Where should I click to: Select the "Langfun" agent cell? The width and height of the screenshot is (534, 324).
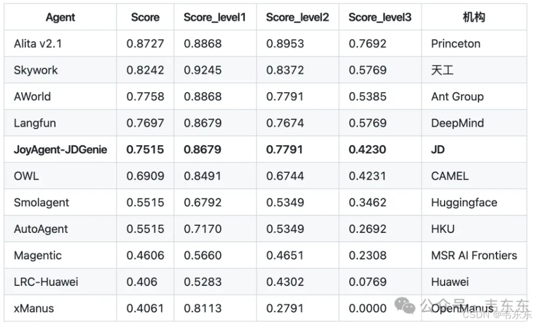click(35, 123)
